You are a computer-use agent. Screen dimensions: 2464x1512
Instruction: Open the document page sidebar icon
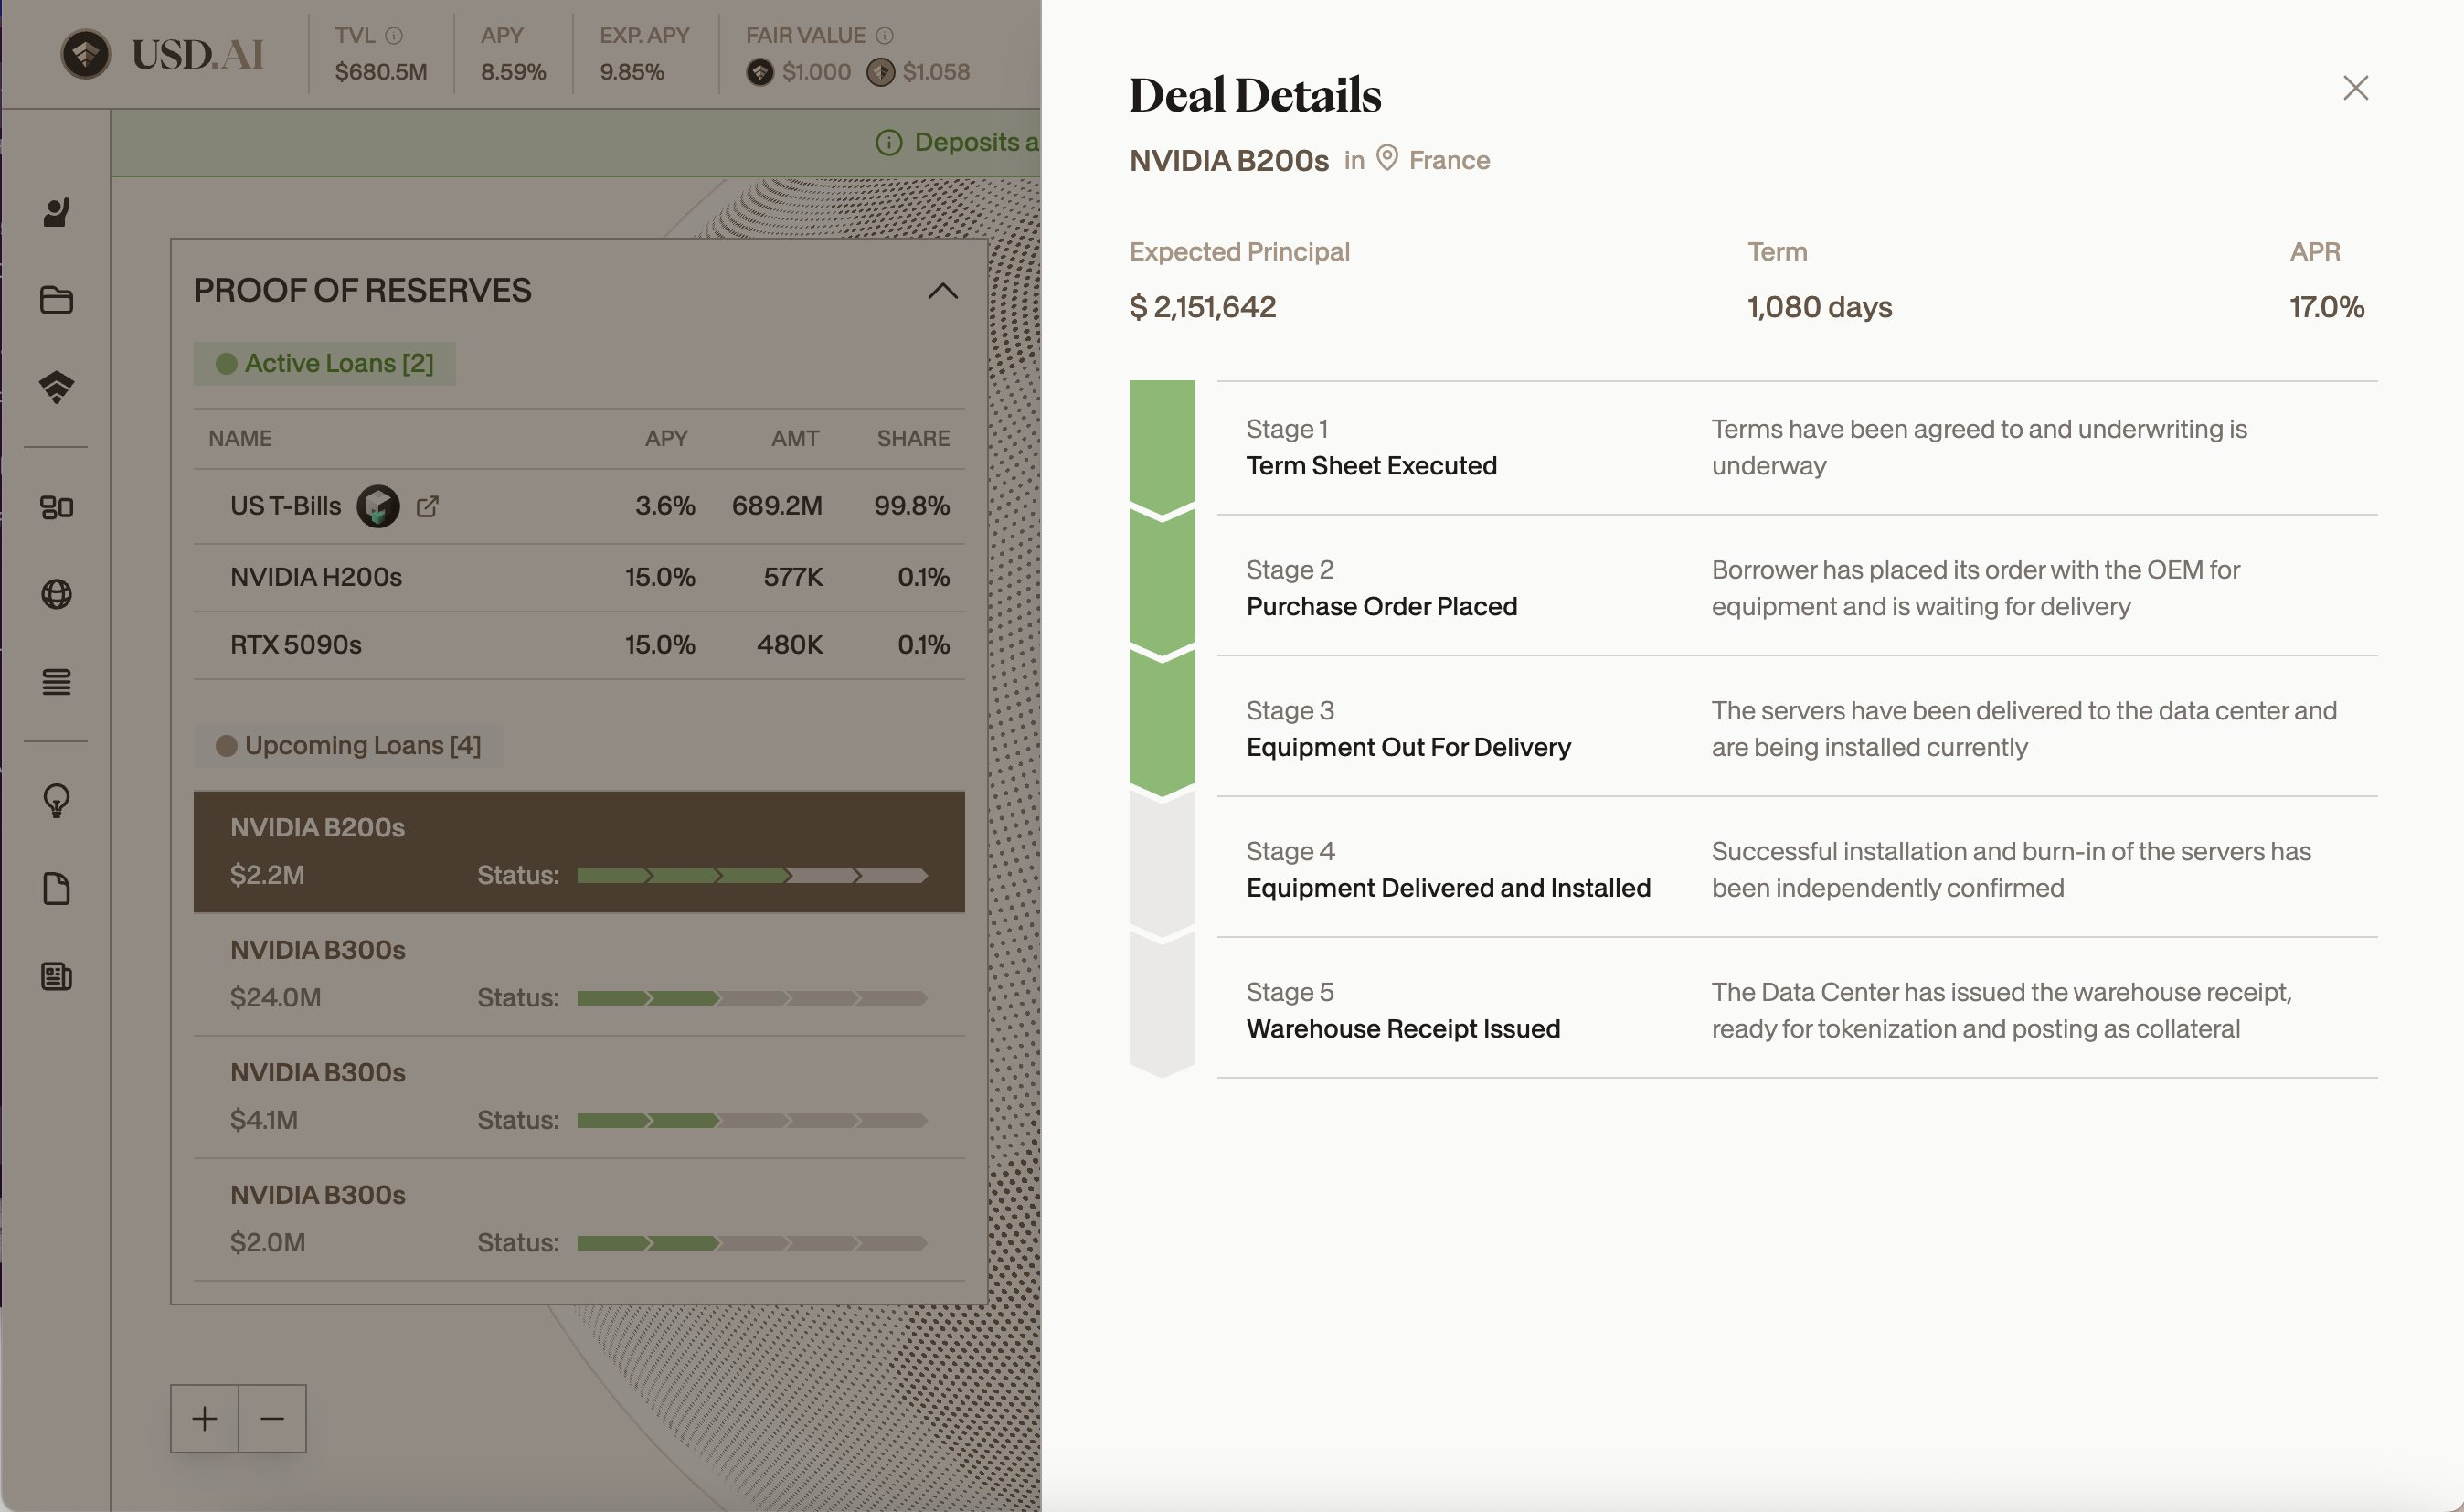[57, 889]
